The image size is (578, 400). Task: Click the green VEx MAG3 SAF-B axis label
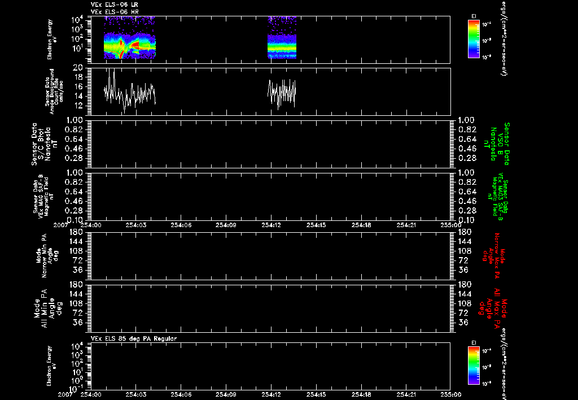[498, 197]
